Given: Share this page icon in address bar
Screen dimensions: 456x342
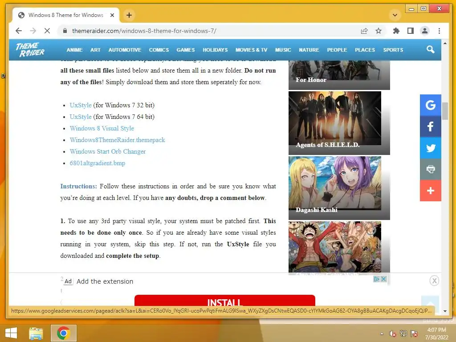Looking at the screenshot, I should (364, 31).
